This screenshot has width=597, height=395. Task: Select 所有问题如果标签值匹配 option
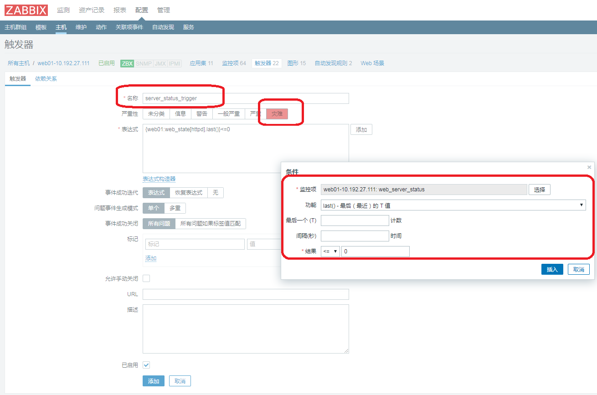(x=211, y=224)
